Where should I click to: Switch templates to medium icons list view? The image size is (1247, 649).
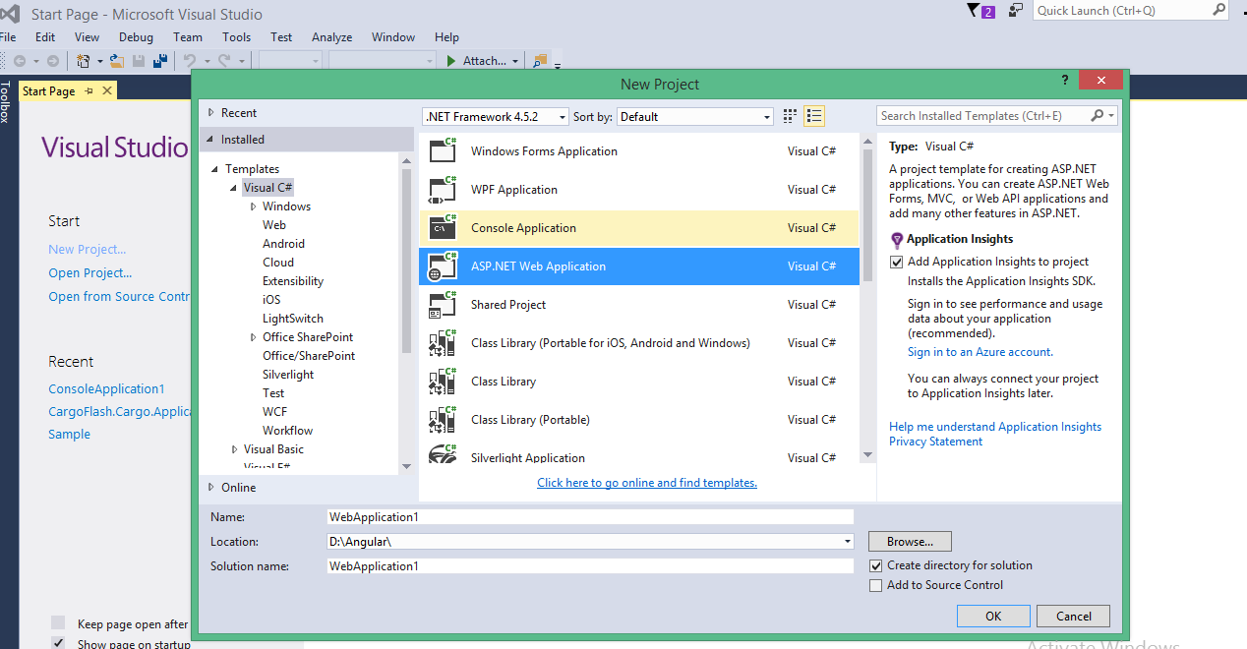point(814,116)
